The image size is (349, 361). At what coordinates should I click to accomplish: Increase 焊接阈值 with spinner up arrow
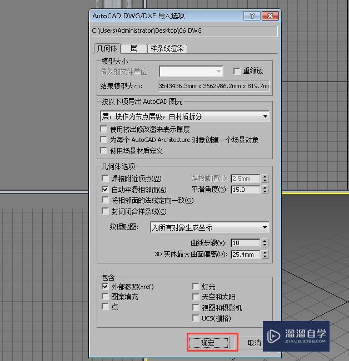point(265,176)
